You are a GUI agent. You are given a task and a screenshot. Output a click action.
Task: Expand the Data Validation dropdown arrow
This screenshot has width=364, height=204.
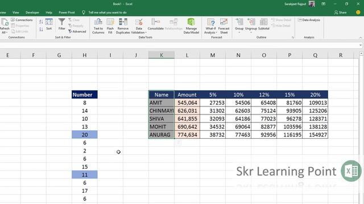click(x=146, y=33)
